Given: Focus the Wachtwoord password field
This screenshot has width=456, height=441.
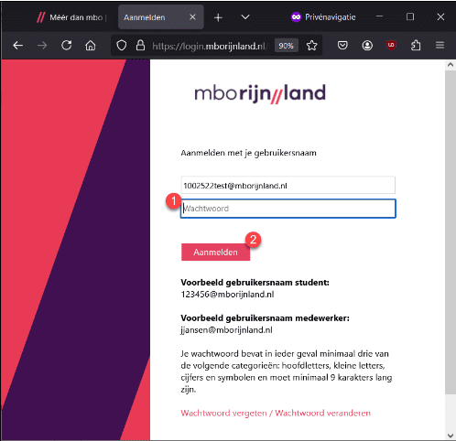Looking at the screenshot, I should click(x=288, y=209).
